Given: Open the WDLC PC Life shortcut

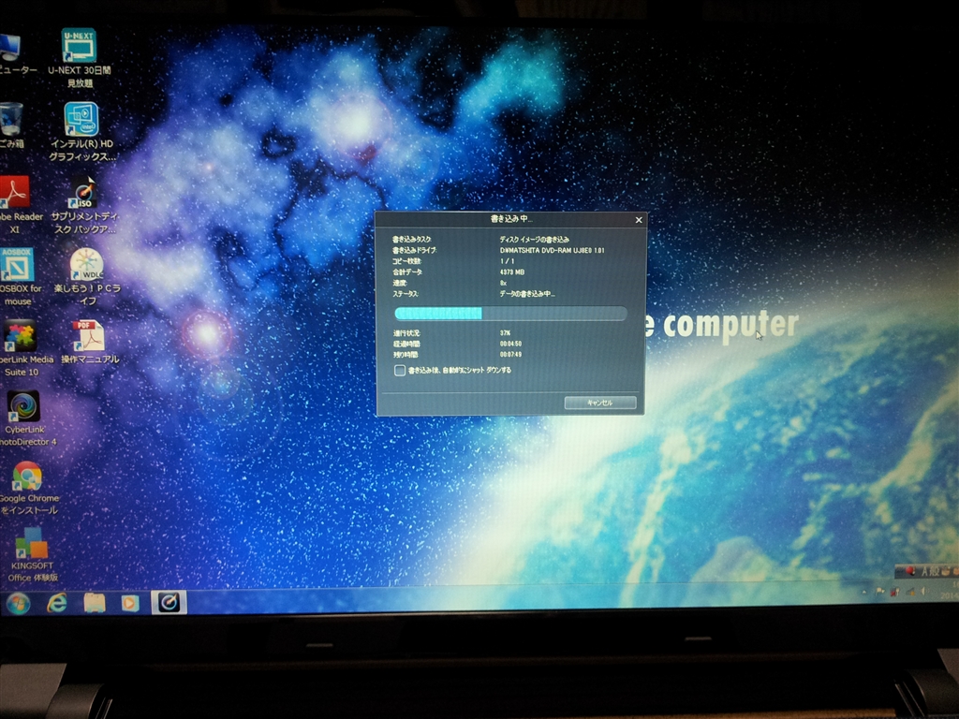Looking at the screenshot, I should click(x=86, y=277).
